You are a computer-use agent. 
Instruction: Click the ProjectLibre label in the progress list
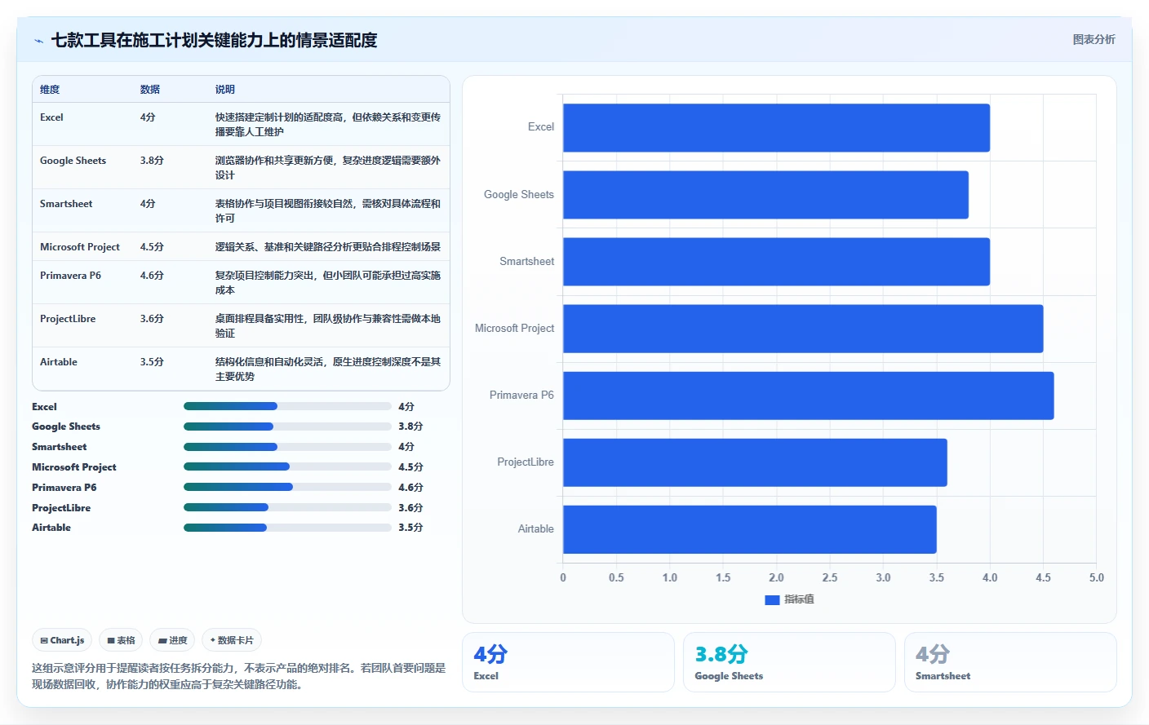click(x=61, y=508)
